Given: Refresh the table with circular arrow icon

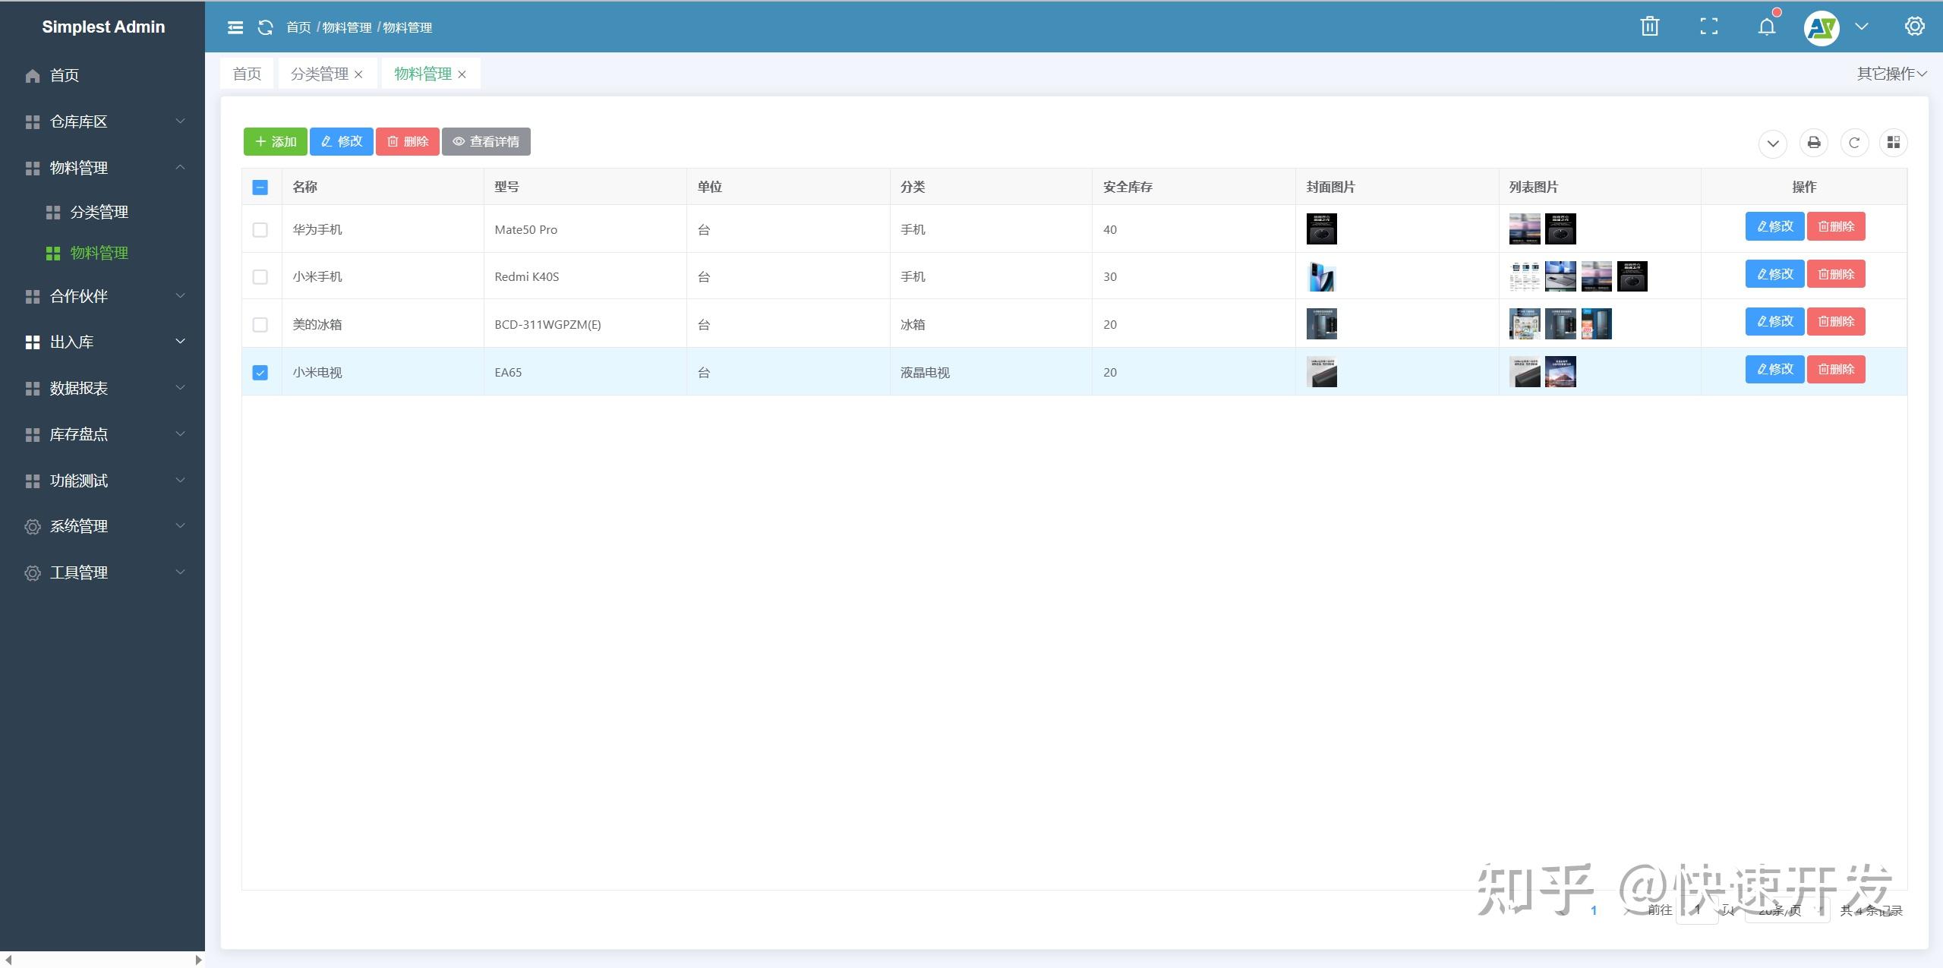Looking at the screenshot, I should coord(1854,143).
